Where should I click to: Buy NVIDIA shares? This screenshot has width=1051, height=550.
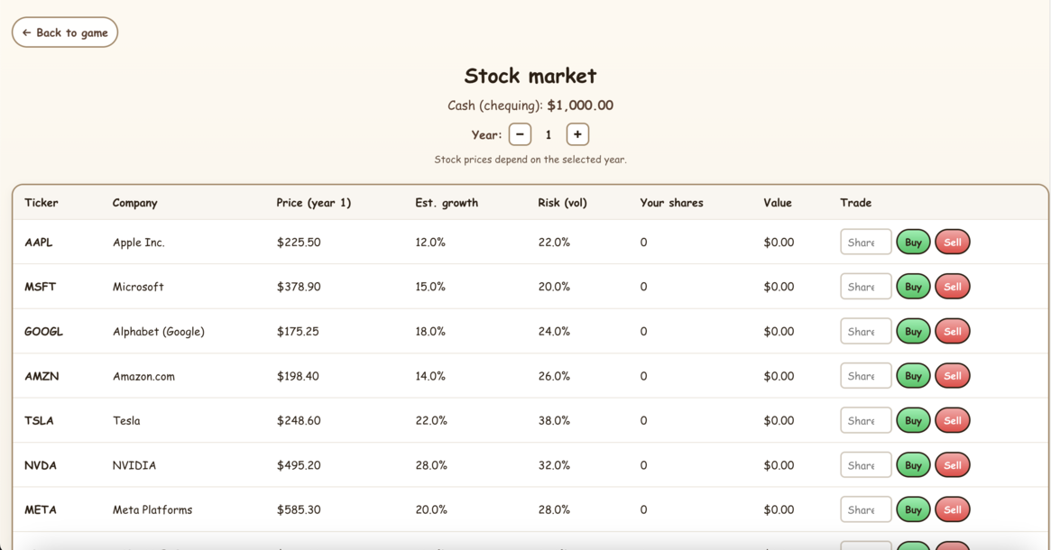click(913, 465)
